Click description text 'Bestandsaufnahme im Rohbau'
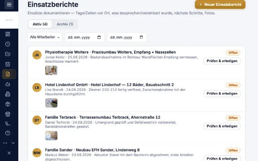Image resolution: width=258 pixels, height=161 pixels. pos(115,57)
